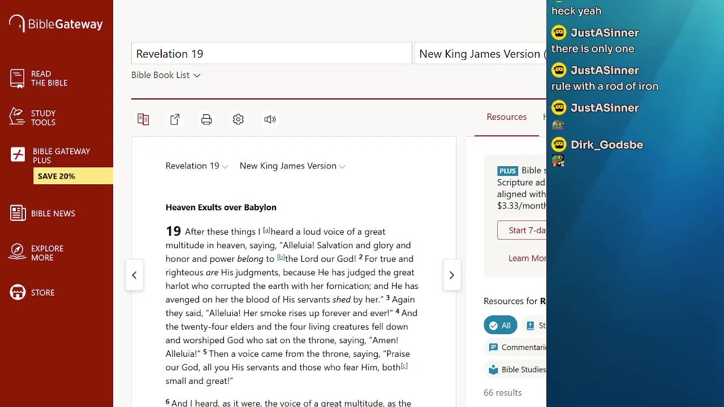Go to previous chapter arrow
This screenshot has height=407, width=724.
pos(134,275)
